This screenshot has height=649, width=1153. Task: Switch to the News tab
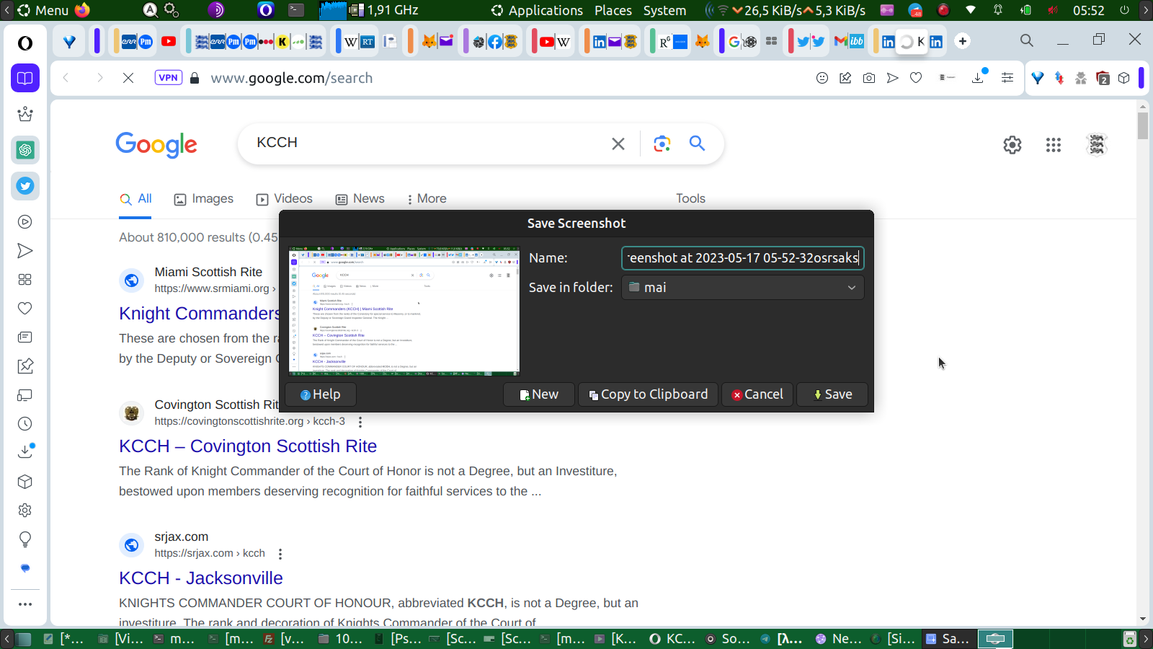coord(360,199)
